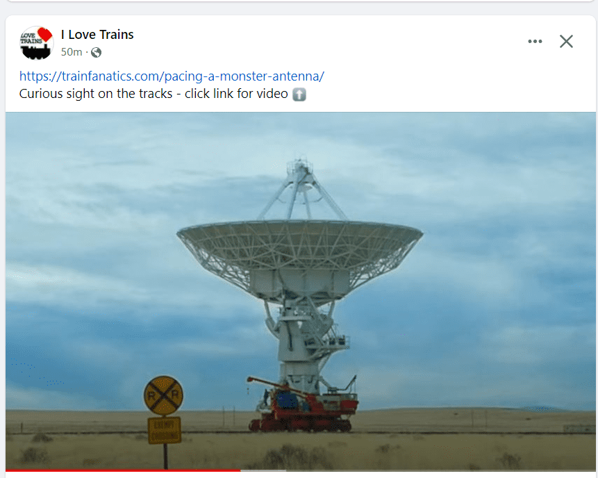Click the rectangular yellow sign below the crossbuck
The height and width of the screenshot is (478, 598).
click(165, 430)
